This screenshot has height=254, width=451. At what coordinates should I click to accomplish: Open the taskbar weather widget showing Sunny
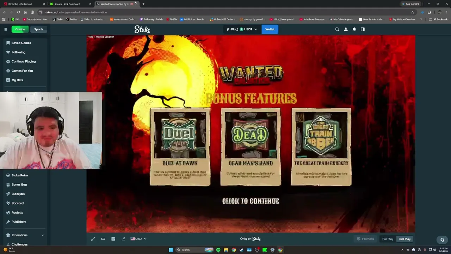pos(10,250)
